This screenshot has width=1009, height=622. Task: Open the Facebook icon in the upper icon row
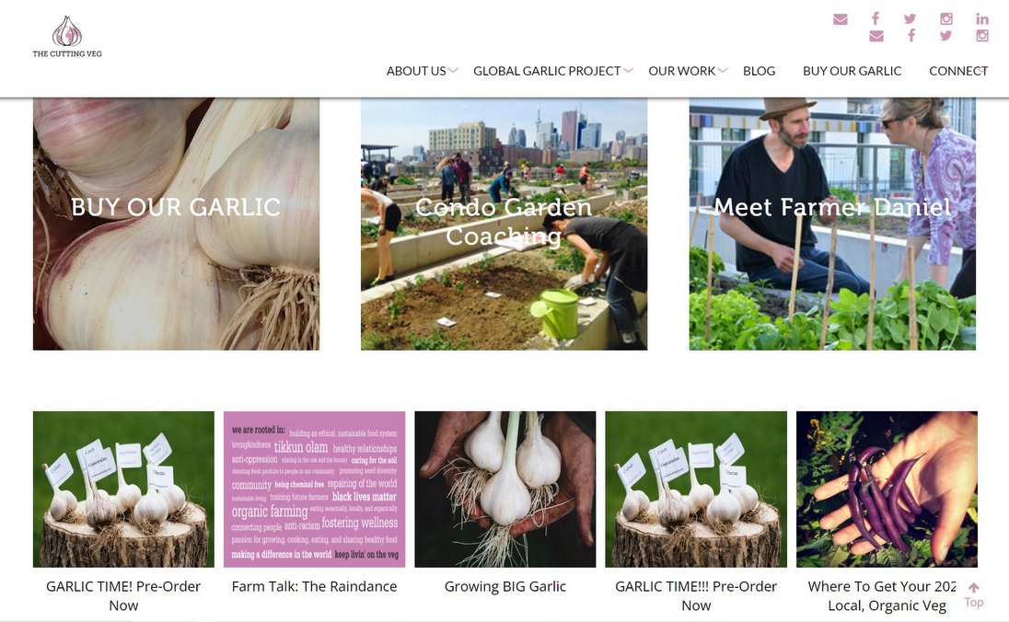pyautogui.click(x=876, y=18)
